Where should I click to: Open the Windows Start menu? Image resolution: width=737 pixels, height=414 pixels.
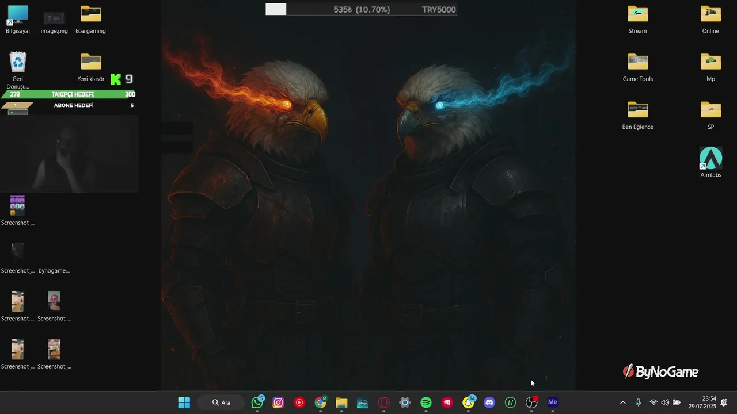coord(184,402)
